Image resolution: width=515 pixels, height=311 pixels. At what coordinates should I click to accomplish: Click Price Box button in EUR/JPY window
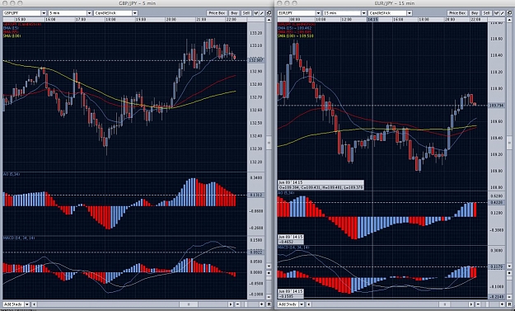point(458,13)
